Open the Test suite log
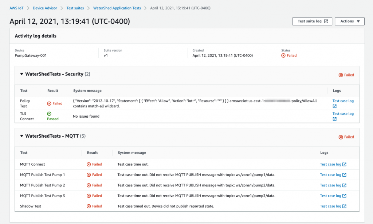 click(x=309, y=21)
